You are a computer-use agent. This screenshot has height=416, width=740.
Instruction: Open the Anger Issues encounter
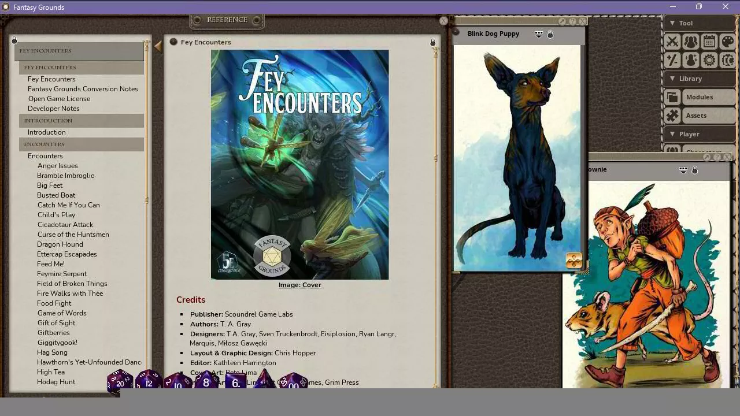(58, 166)
